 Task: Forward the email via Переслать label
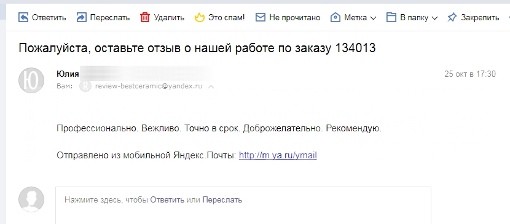coord(110,18)
